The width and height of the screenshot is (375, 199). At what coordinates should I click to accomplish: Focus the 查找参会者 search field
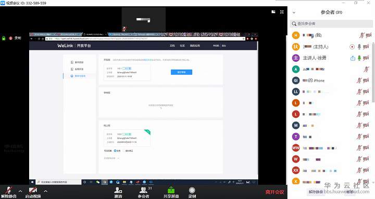pyautogui.click(x=331, y=23)
